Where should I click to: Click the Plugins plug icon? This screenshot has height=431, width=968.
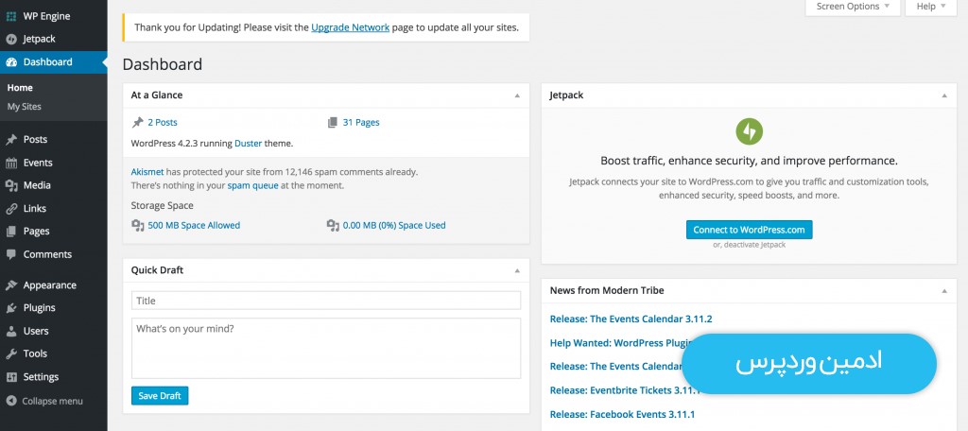pos(11,308)
